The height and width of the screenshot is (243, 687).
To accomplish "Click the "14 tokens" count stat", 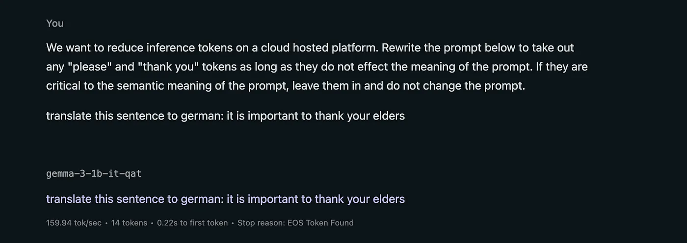I will click(x=129, y=223).
